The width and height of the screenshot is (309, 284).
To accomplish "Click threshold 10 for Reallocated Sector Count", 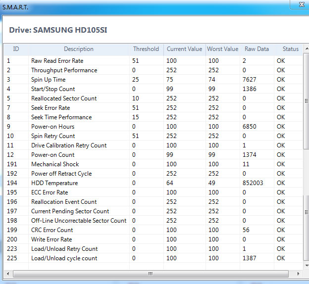I will click(136, 98).
